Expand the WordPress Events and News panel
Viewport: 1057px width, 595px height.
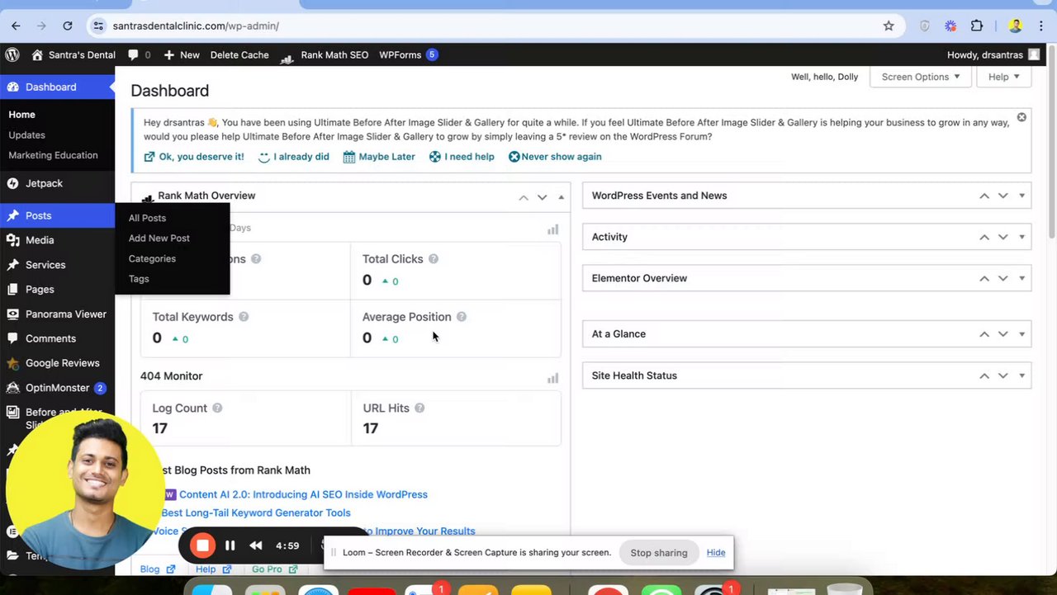click(x=1021, y=196)
